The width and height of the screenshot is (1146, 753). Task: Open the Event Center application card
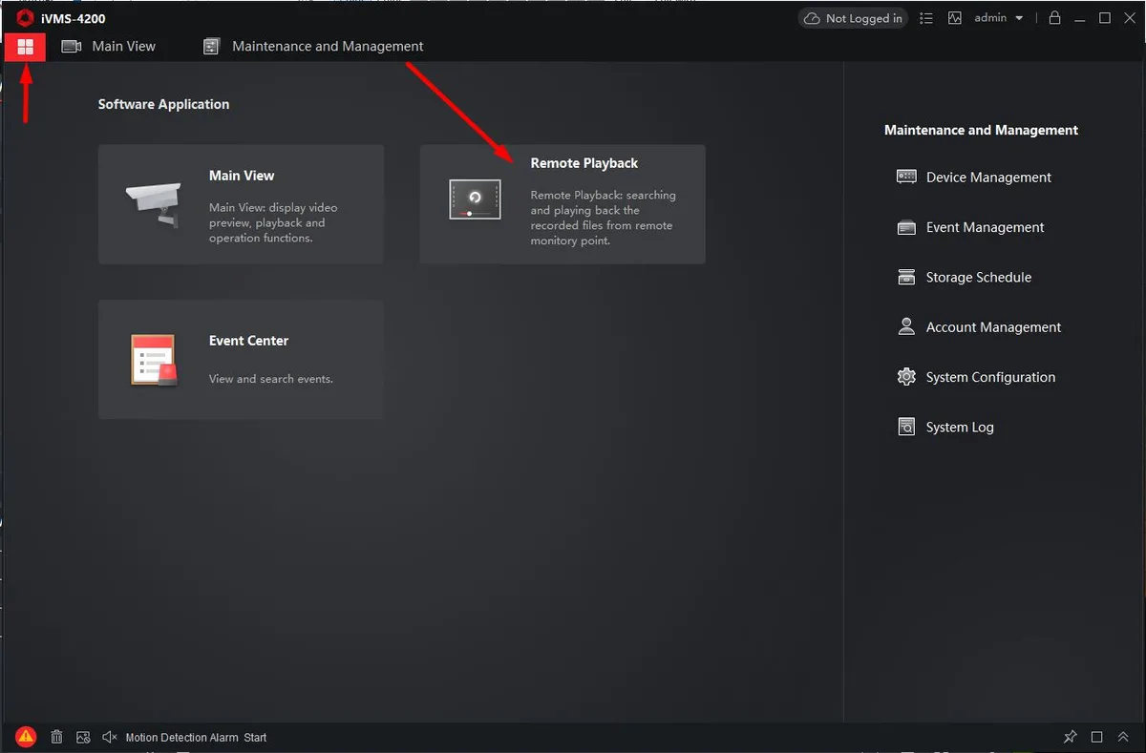coord(241,359)
